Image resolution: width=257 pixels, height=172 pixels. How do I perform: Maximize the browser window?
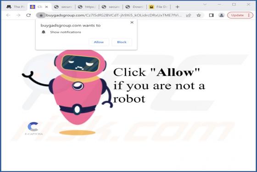[x=234, y=5]
